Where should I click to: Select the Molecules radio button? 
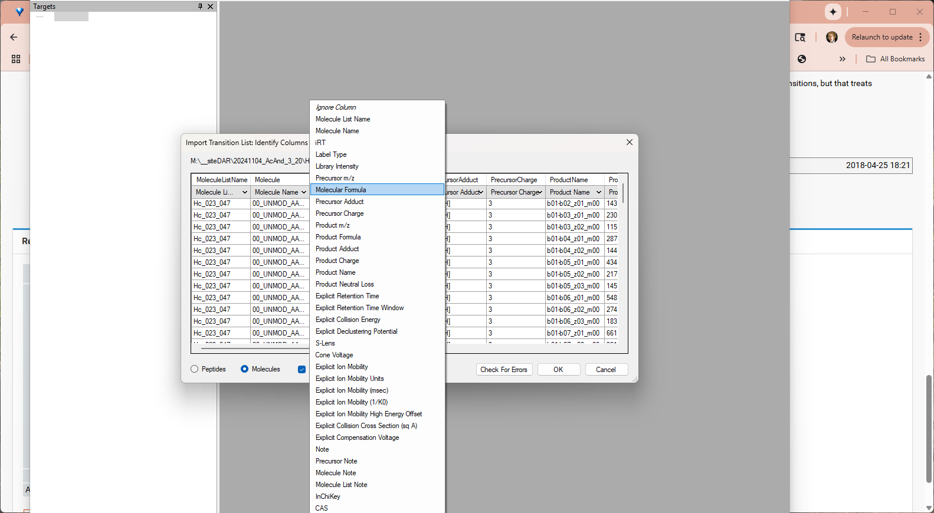[x=244, y=369]
